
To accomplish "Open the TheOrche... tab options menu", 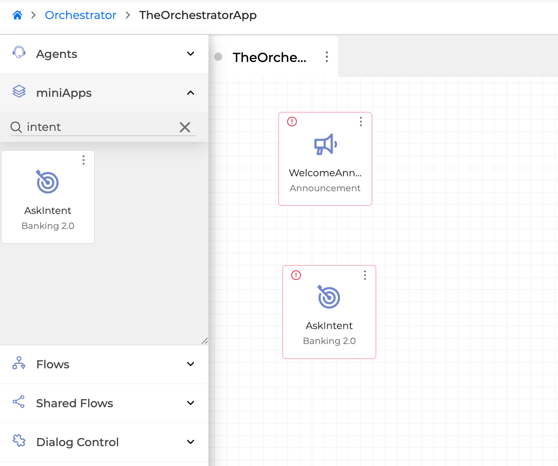I will coord(327,57).
